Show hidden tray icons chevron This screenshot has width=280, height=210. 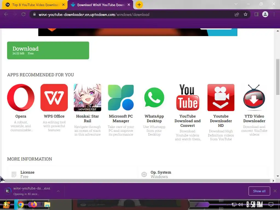point(227,205)
